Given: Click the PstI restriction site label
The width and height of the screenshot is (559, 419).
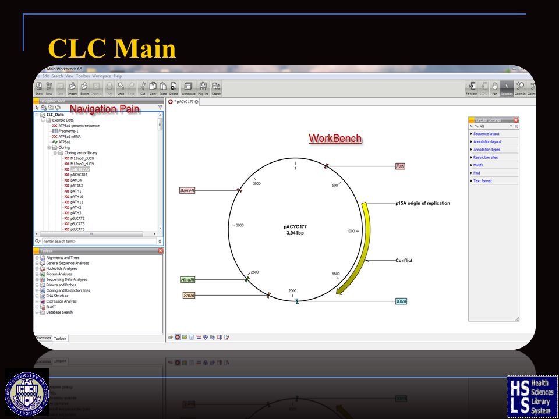Looking at the screenshot, I should click(x=400, y=166).
